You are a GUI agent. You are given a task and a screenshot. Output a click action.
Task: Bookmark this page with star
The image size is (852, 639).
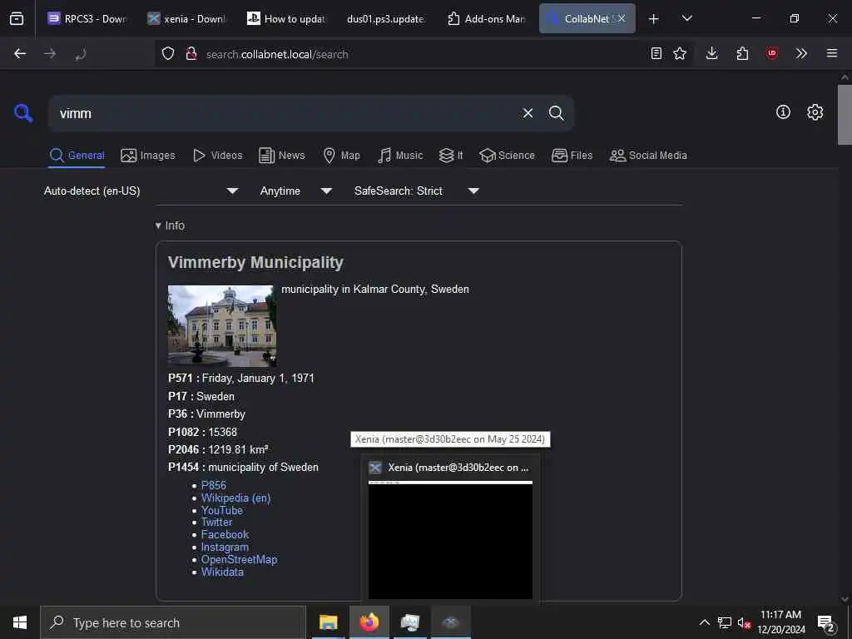point(680,53)
